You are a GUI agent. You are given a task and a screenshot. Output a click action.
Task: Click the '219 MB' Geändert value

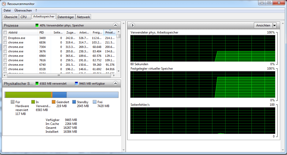tap(61, 106)
